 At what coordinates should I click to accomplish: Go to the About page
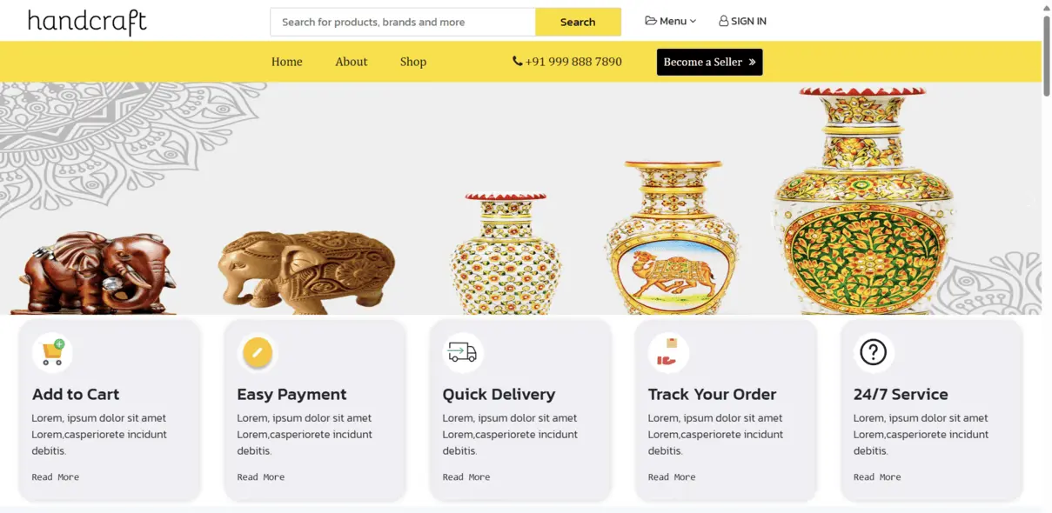[352, 62]
